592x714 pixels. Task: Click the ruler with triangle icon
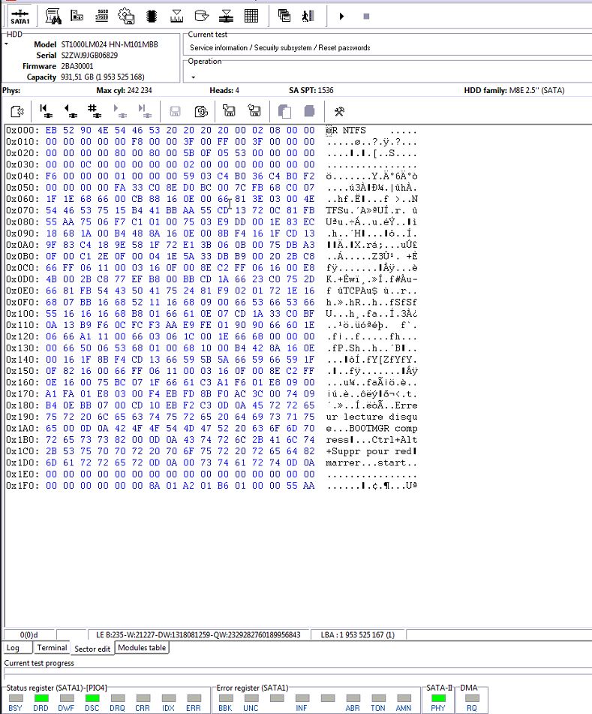tap(176, 17)
